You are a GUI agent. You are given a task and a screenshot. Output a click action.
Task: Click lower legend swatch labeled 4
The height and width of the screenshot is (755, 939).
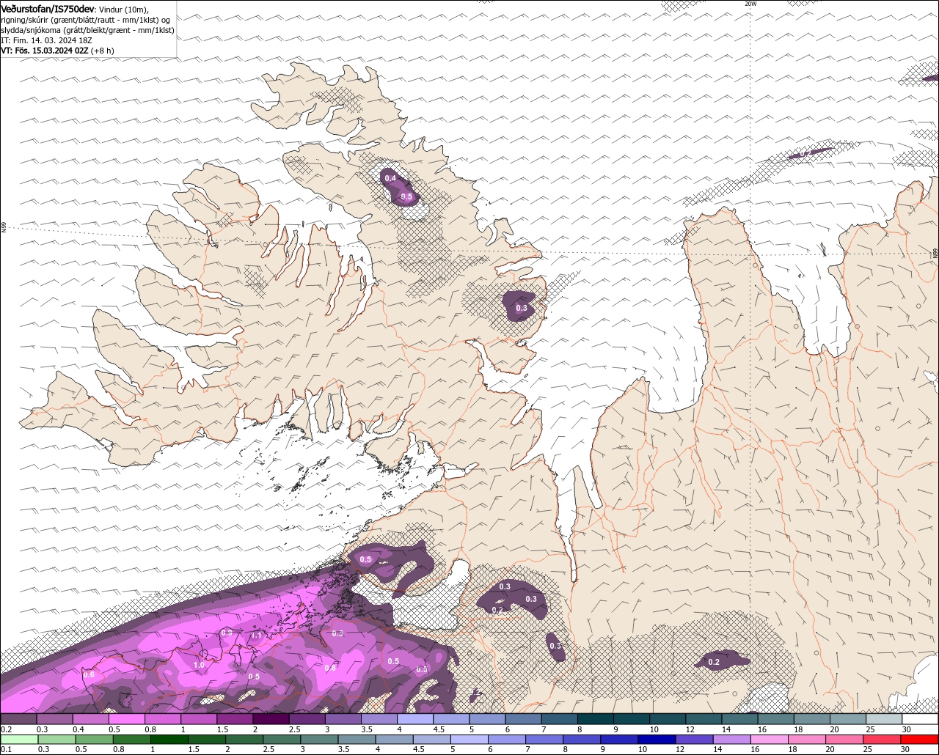(x=395, y=739)
